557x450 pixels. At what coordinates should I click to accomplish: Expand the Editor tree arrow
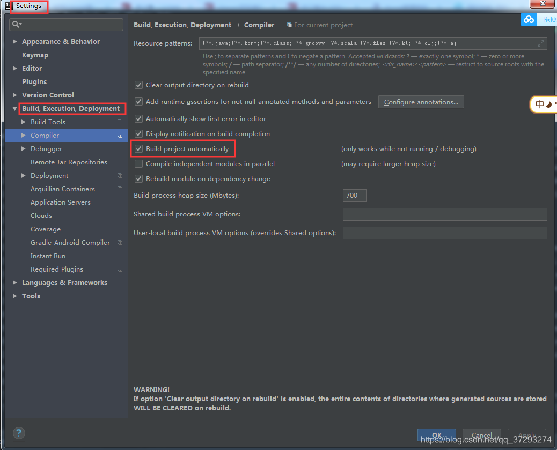point(15,68)
